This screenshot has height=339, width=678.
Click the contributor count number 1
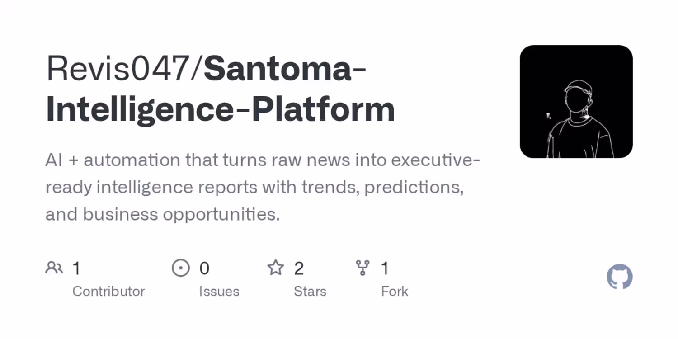click(76, 268)
